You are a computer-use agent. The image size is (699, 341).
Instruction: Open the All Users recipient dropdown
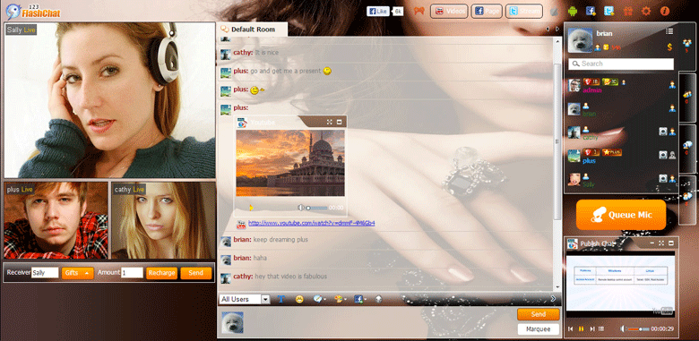click(245, 299)
